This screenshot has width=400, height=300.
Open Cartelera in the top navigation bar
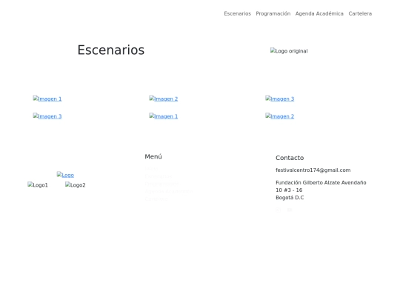click(x=360, y=13)
